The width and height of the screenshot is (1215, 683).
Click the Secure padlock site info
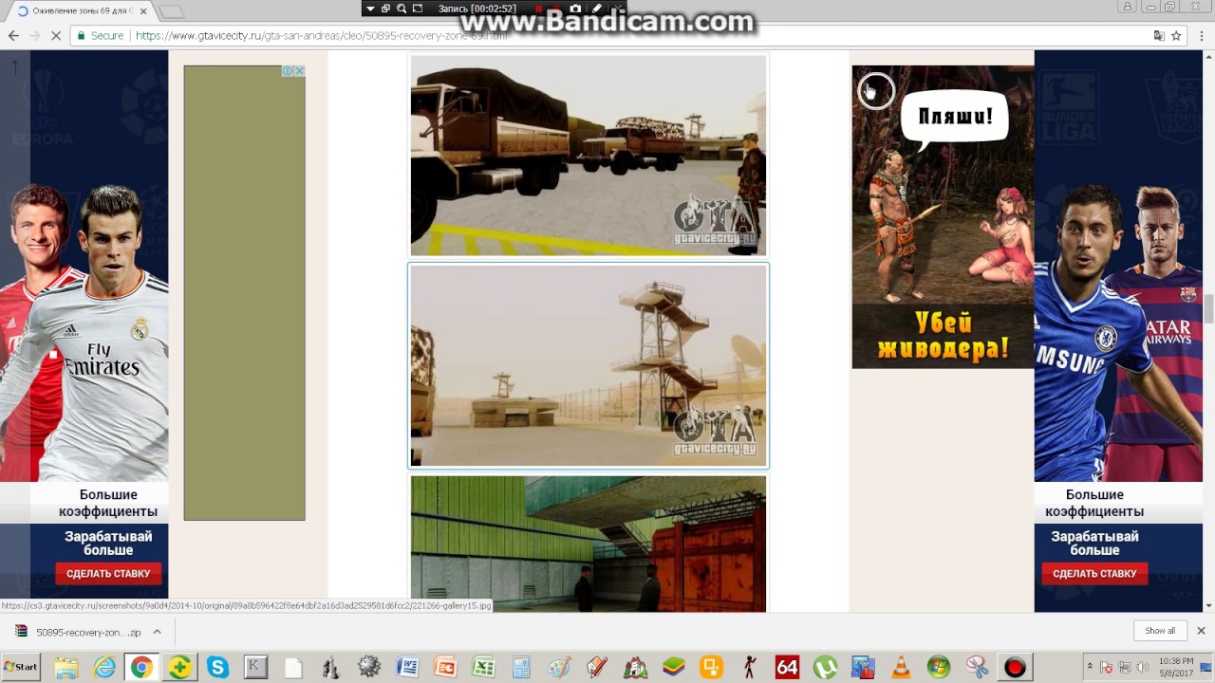101,35
